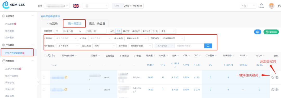Sort the table by 花费
Screen dimensions: 281x98
[x=178, y=56]
